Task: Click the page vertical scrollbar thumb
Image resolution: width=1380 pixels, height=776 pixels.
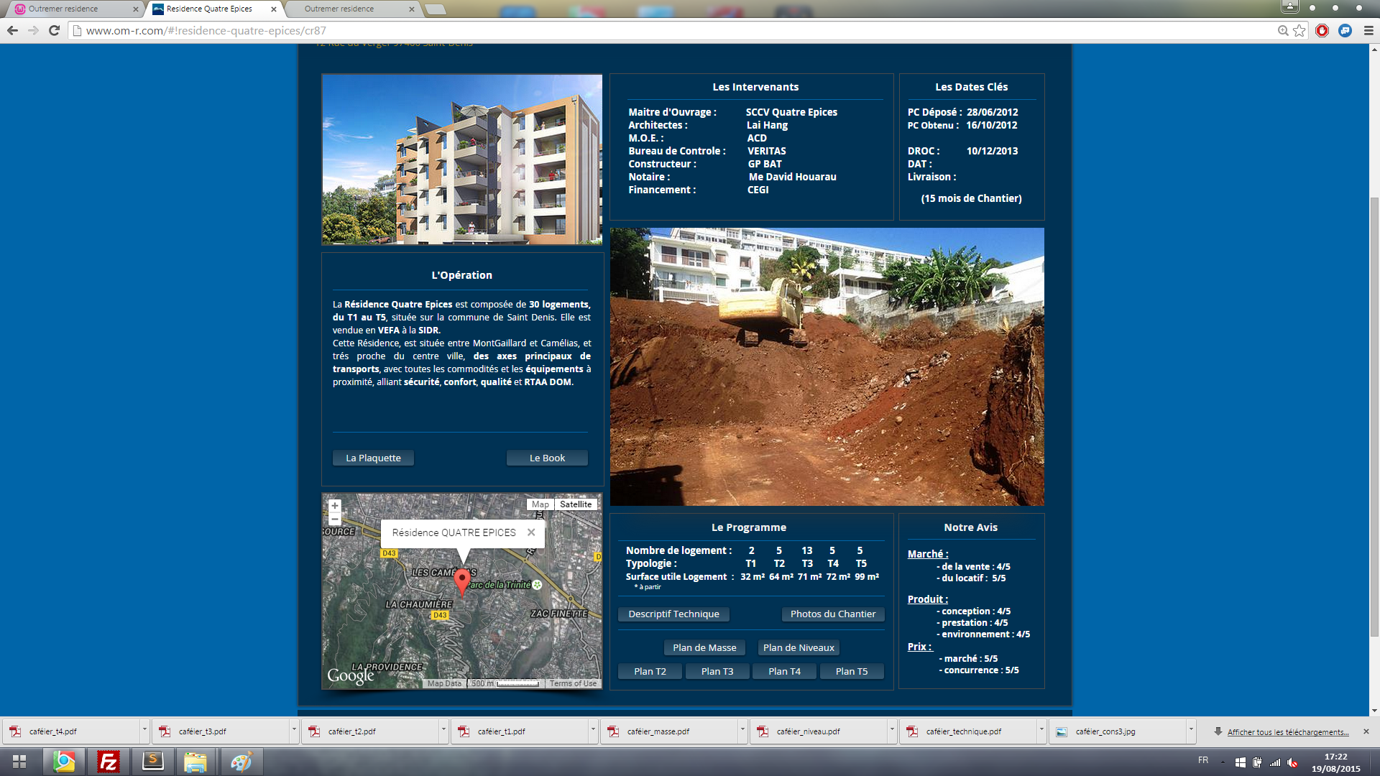Action: pos(1374,417)
